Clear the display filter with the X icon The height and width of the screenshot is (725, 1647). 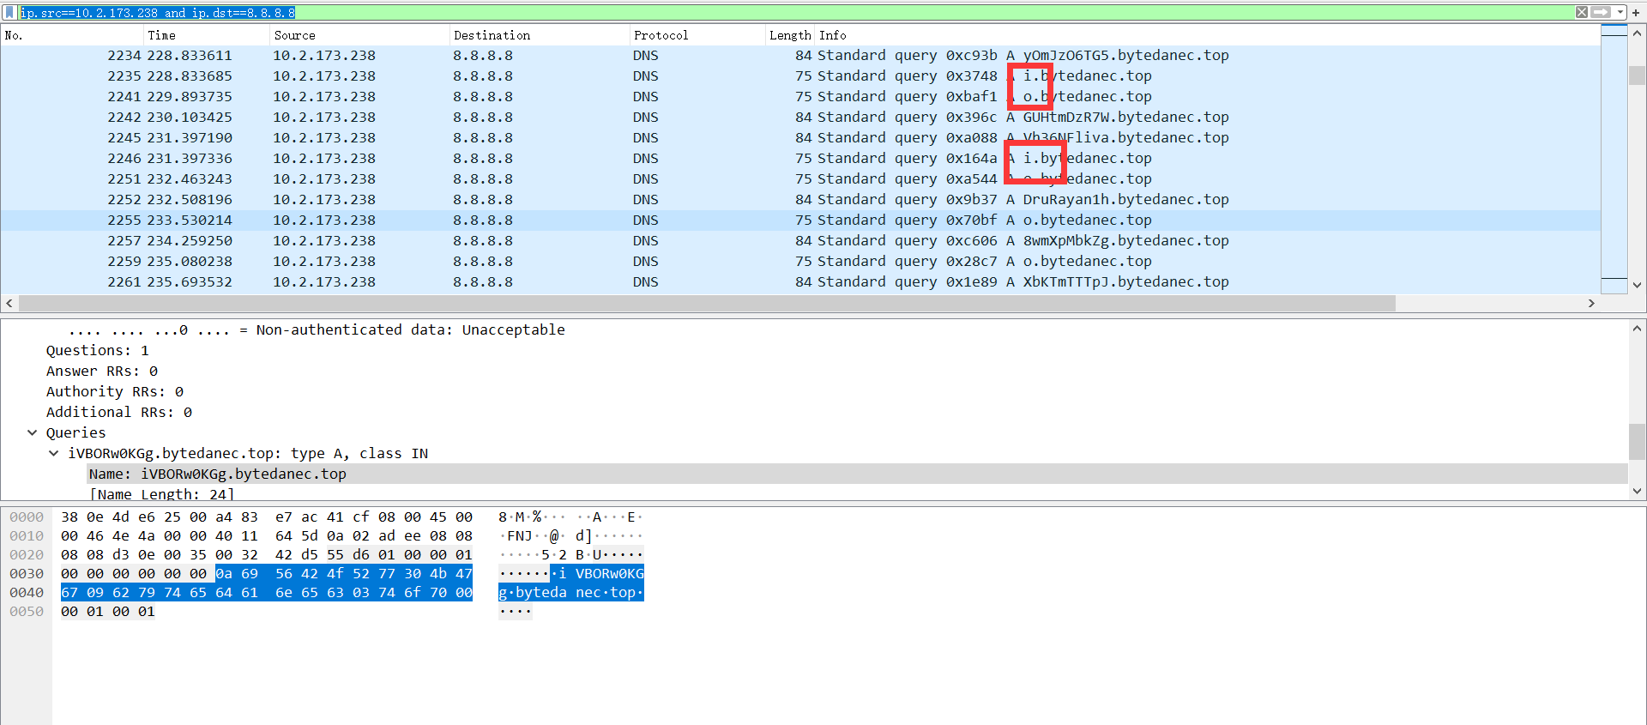click(1582, 12)
